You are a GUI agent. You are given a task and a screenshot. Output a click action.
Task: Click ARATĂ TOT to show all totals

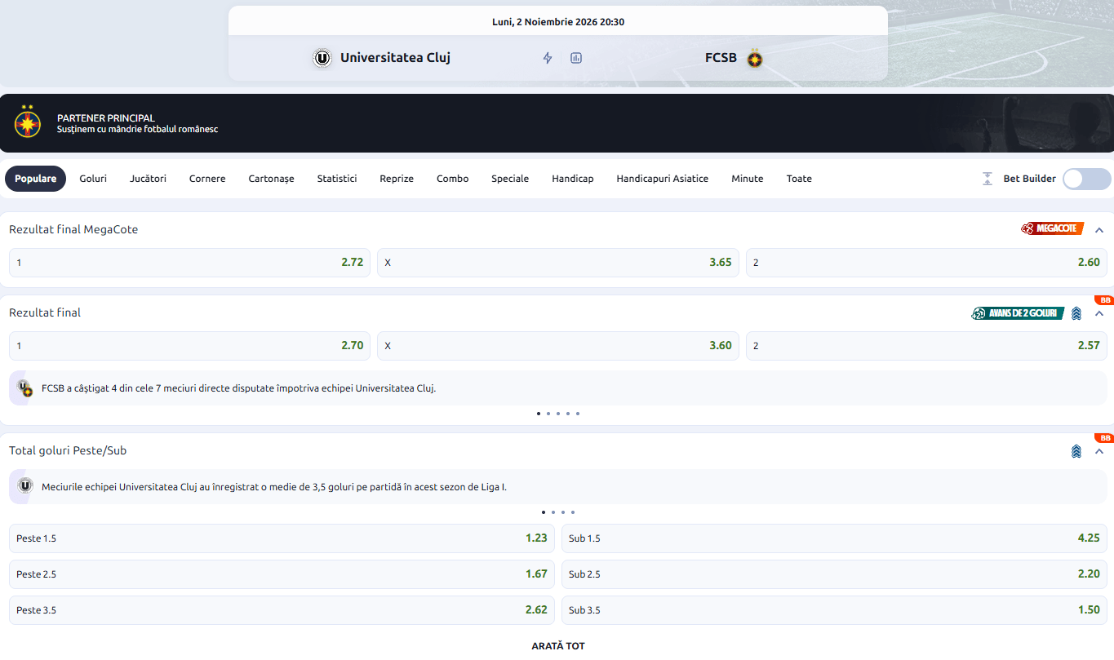(x=558, y=646)
